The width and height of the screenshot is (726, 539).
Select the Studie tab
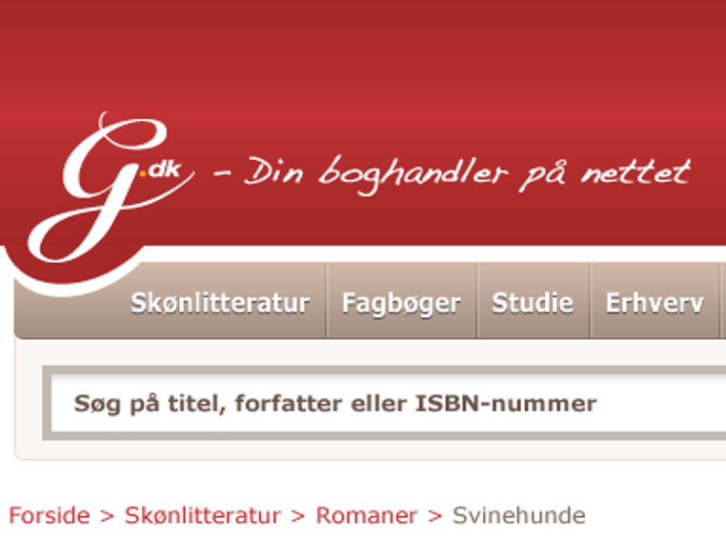[x=533, y=304]
